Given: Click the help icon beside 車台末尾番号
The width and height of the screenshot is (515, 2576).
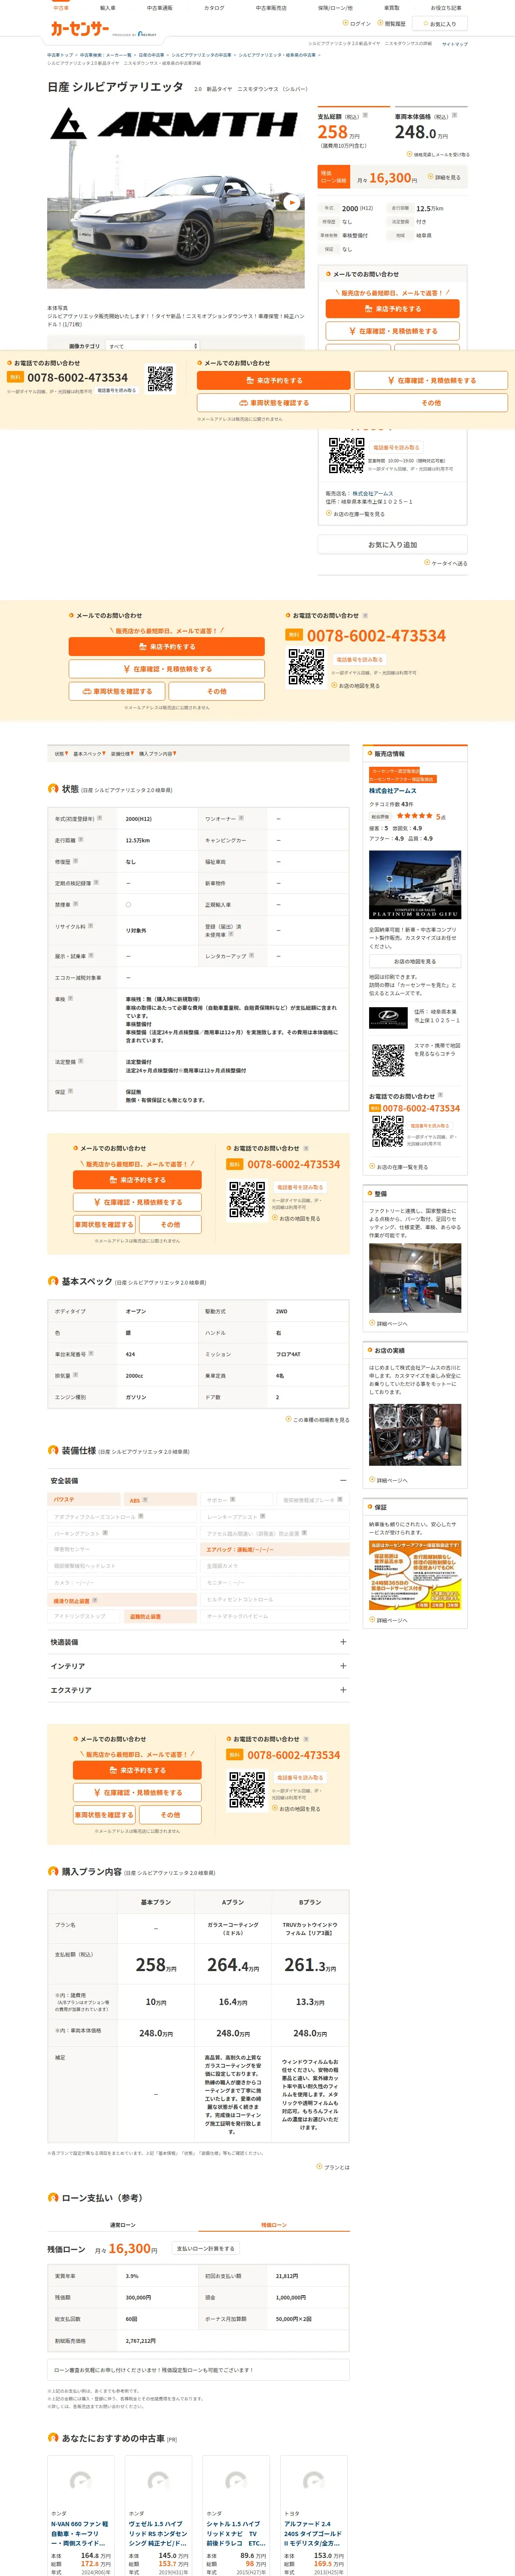Looking at the screenshot, I should click(x=91, y=1353).
